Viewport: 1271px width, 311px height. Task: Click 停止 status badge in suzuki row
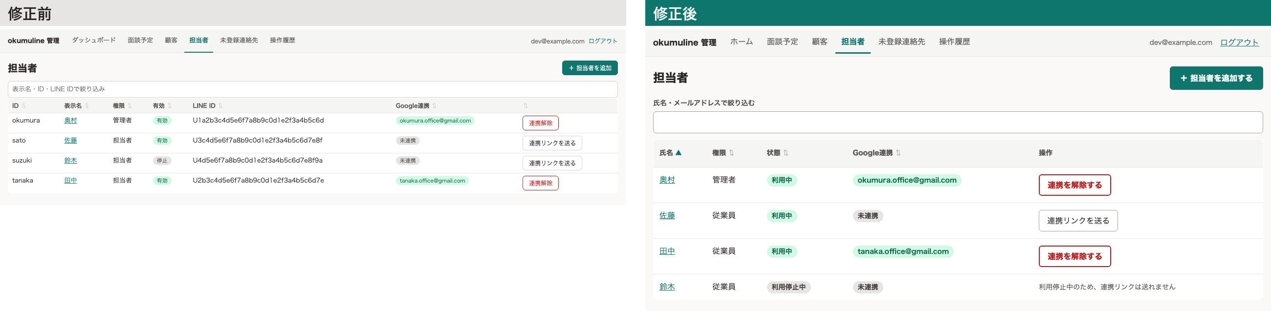pyautogui.click(x=162, y=161)
